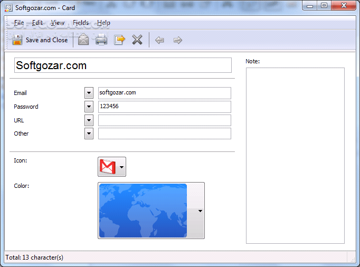Click the delete X icon in toolbar

[137, 40]
